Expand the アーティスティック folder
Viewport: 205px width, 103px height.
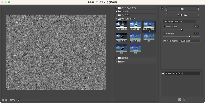point(116,8)
